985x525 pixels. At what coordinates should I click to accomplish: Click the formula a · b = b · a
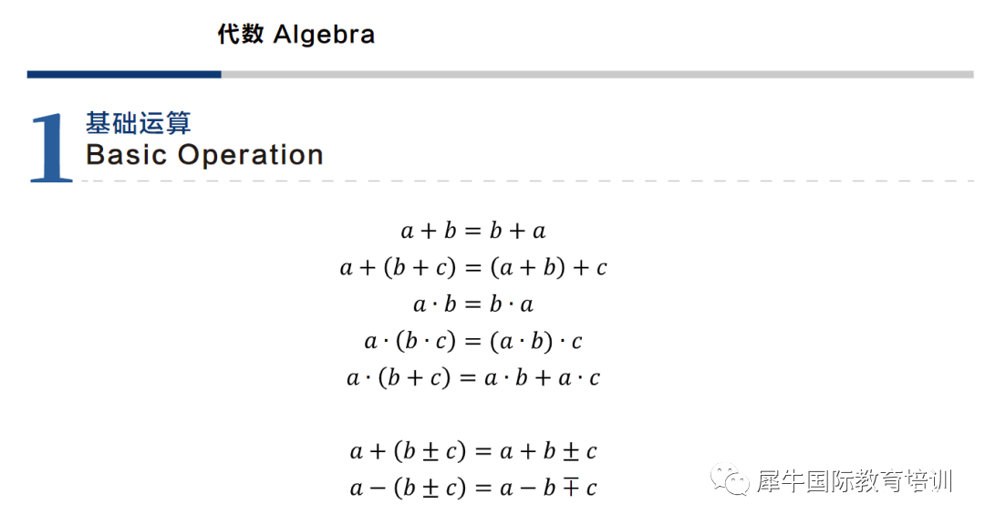[473, 304]
